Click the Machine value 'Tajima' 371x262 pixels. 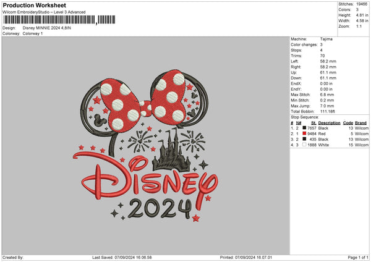click(326, 39)
